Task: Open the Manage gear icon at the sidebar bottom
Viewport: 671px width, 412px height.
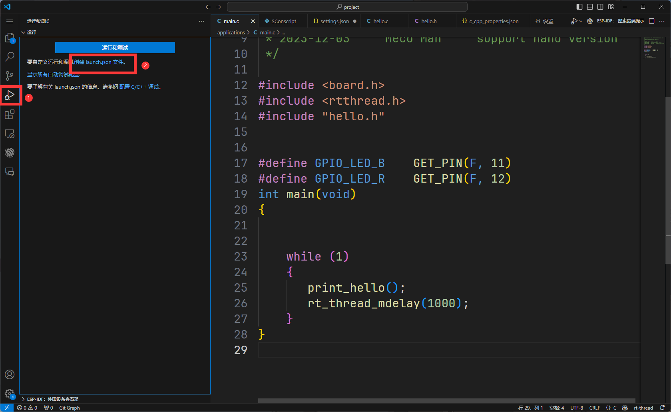Action: pos(10,394)
